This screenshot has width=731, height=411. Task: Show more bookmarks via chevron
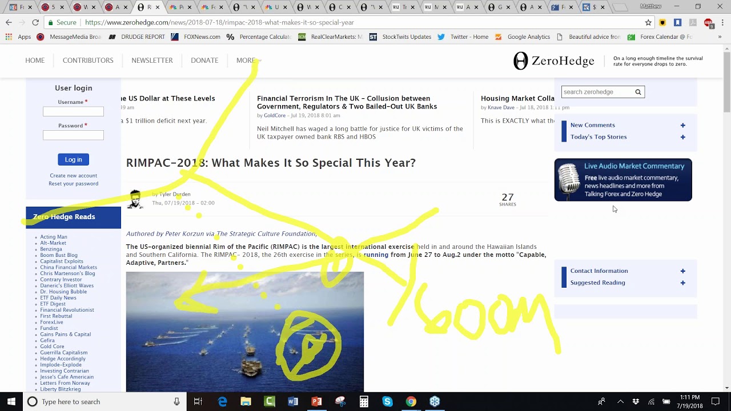pyautogui.click(x=720, y=37)
